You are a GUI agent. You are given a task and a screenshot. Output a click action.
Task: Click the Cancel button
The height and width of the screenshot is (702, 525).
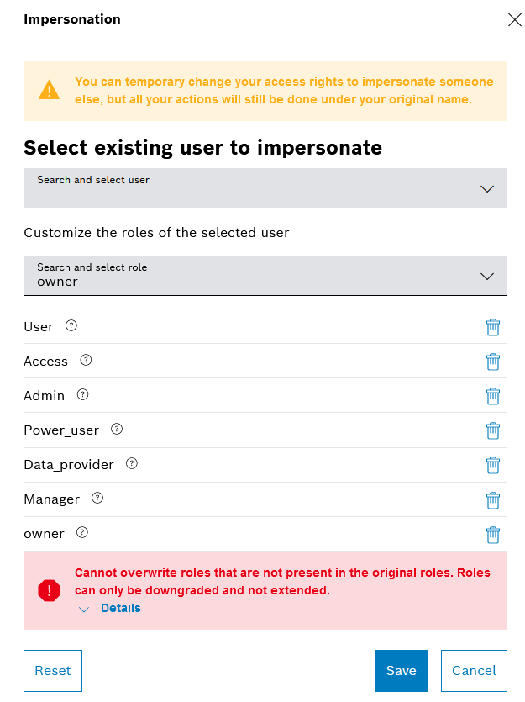click(x=474, y=670)
